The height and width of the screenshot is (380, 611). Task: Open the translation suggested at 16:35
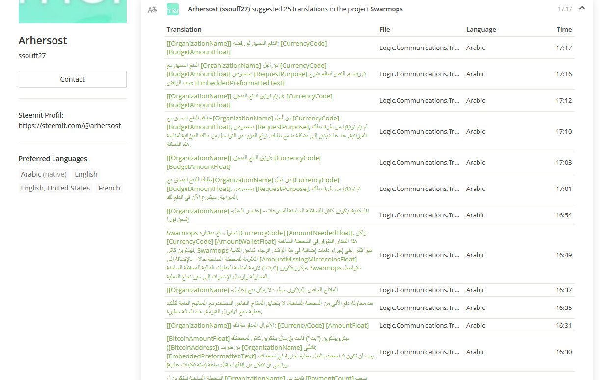point(270,308)
